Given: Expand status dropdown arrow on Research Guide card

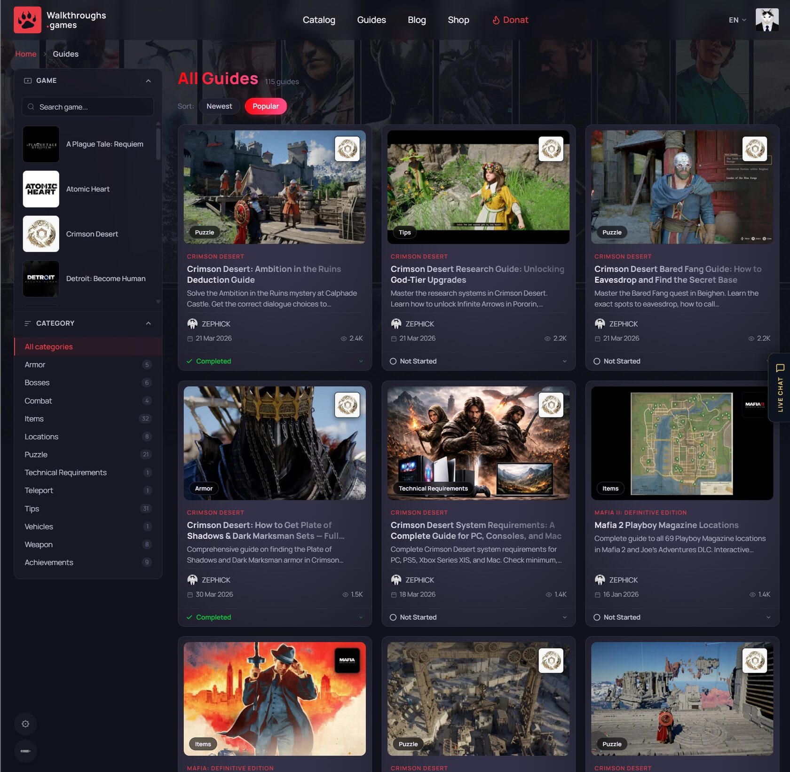Looking at the screenshot, I should pyautogui.click(x=564, y=361).
